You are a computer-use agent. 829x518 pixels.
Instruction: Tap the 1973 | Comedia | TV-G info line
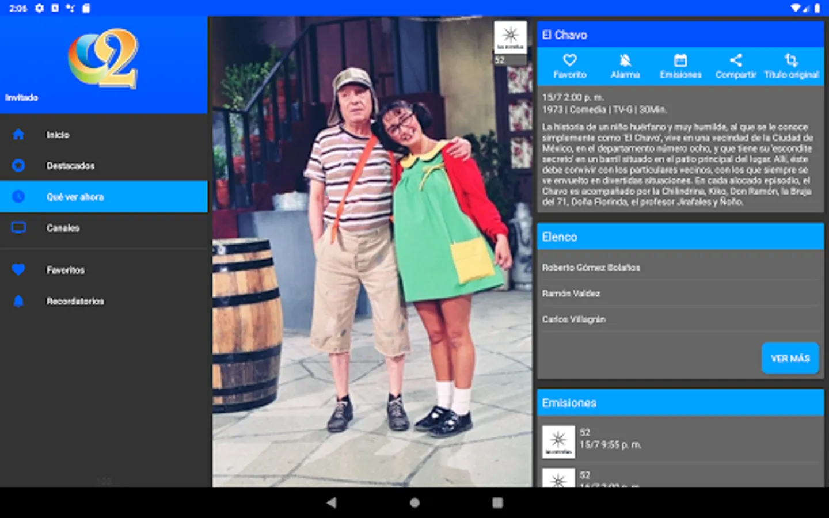coord(604,109)
